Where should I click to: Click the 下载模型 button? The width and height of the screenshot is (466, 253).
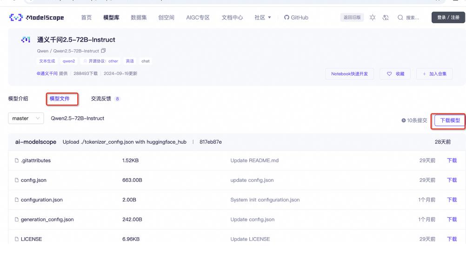(x=449, y=120)
